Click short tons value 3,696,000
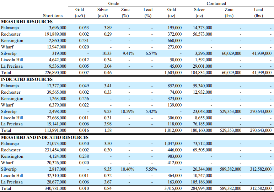The image size is (274, 192). (58, 28)
